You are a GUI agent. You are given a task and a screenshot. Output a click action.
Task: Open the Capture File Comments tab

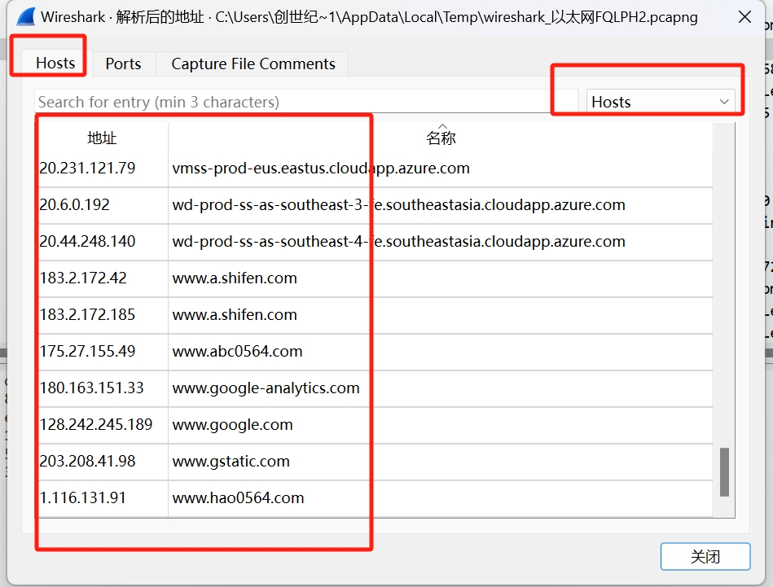pos(253,64)
